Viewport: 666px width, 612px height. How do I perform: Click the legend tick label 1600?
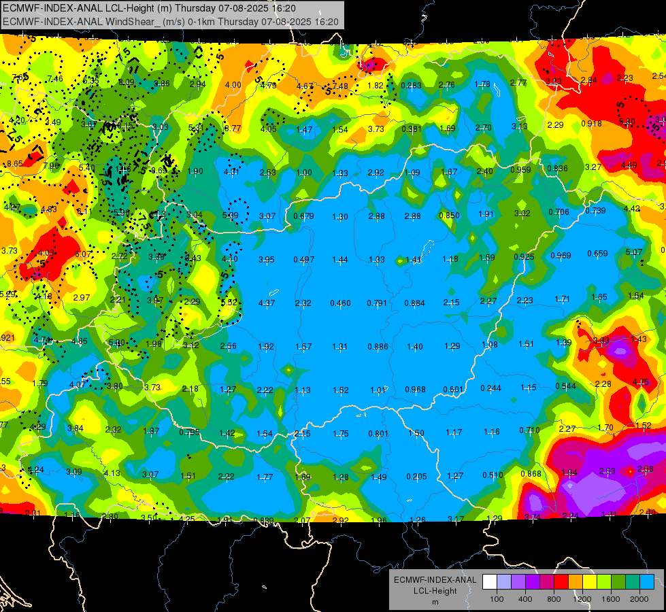611,599
